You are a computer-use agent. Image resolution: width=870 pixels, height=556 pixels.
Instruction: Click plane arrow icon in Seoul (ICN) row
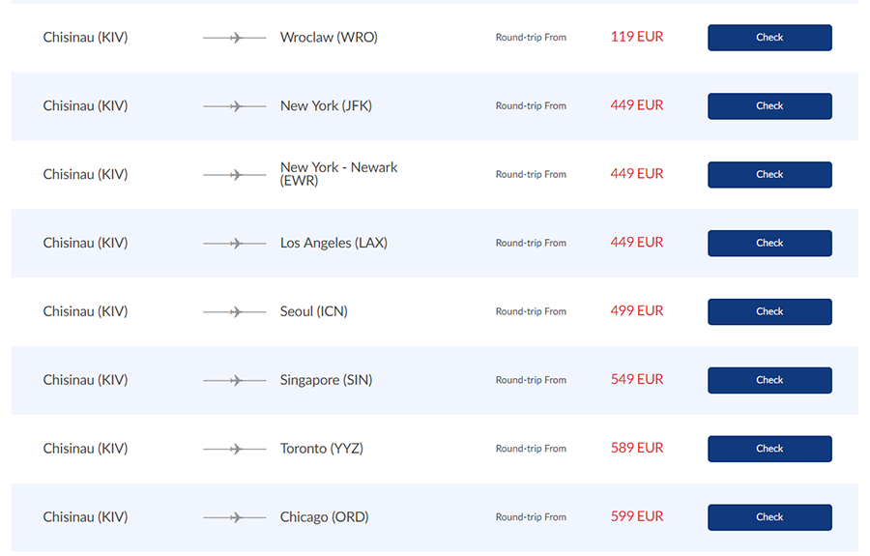coord(235,312)
